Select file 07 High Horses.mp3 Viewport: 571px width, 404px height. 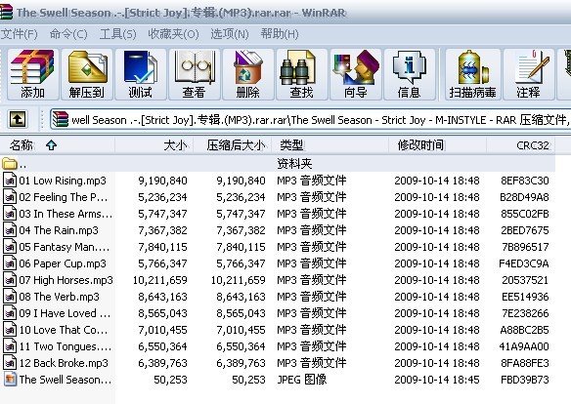click(x=66, y=280)
